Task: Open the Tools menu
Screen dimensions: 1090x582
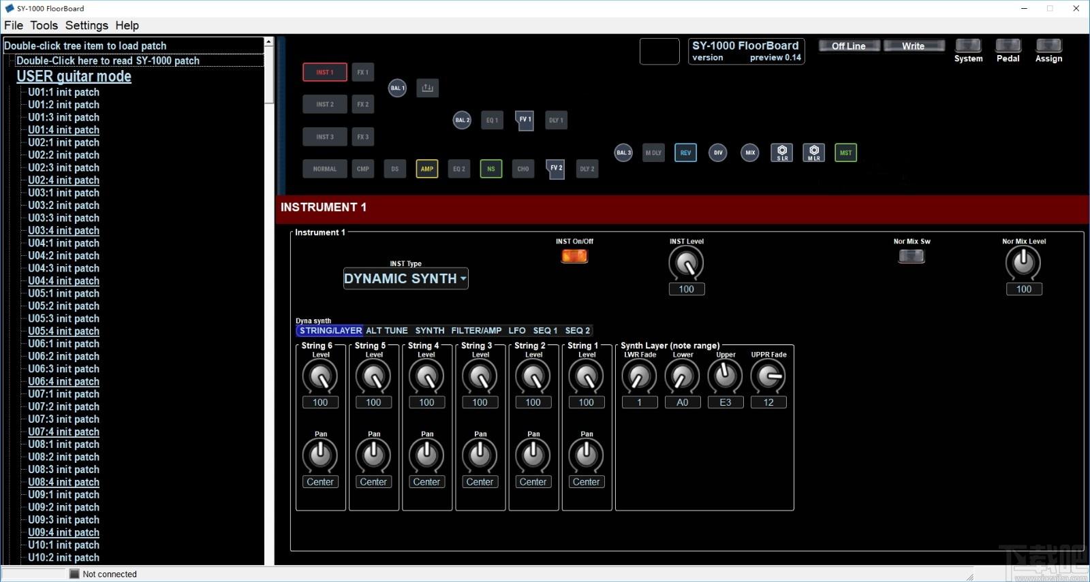Action: click(44, 25)
